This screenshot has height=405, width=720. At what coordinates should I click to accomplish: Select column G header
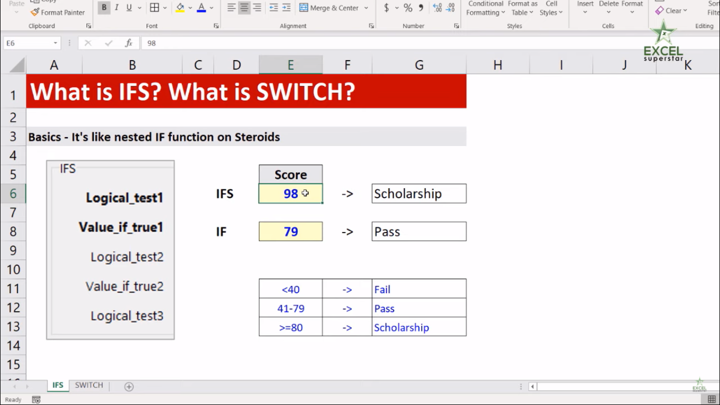point(419,65)
